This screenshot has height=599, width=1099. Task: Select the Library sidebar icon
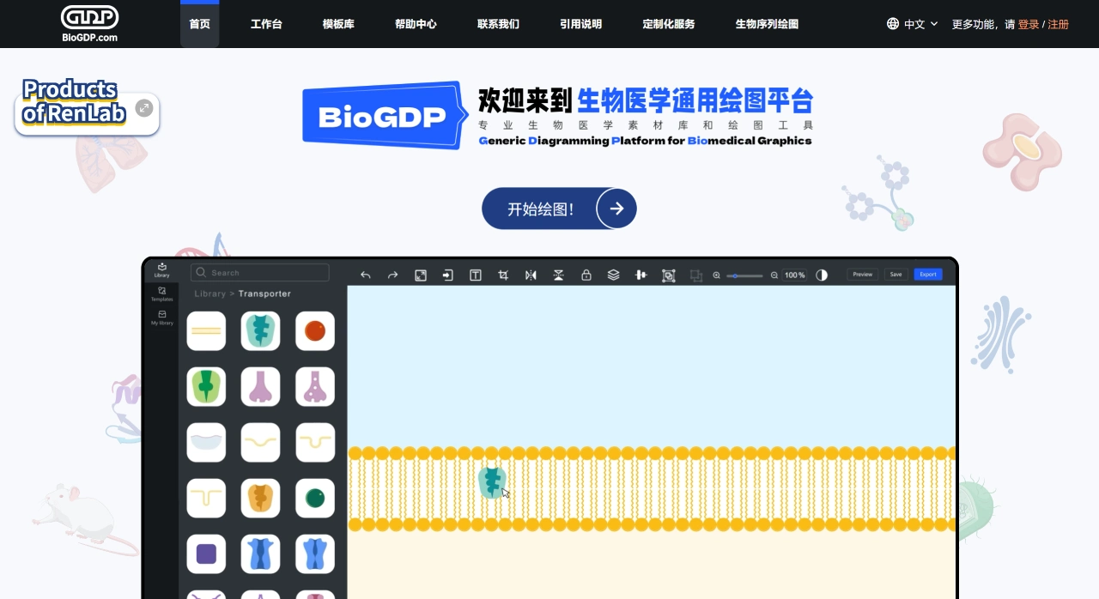(x=161, y=269)
